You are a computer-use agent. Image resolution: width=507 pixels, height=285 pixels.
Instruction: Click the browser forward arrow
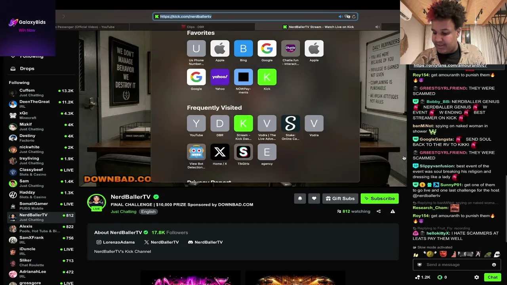coord(63,17)
